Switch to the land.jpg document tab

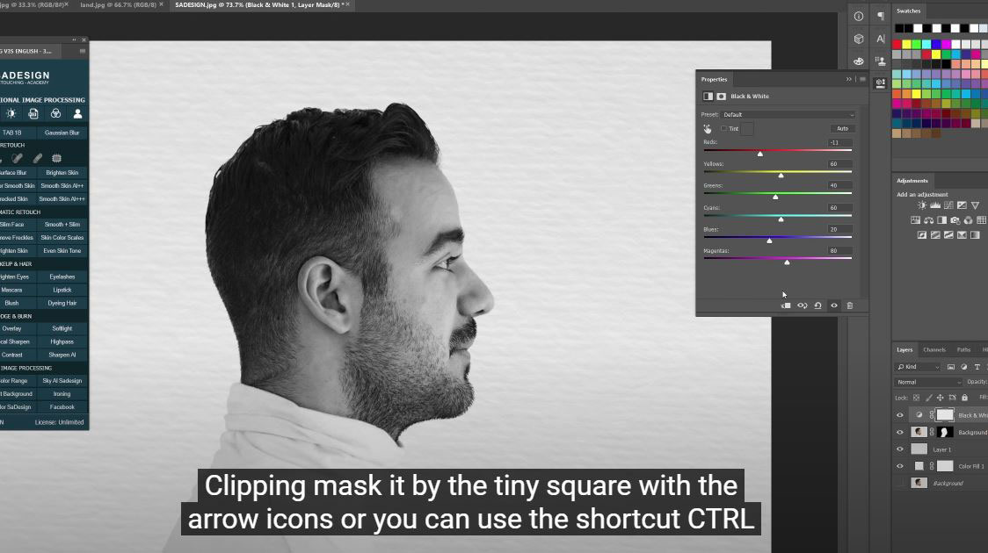[x=118, y=4]
